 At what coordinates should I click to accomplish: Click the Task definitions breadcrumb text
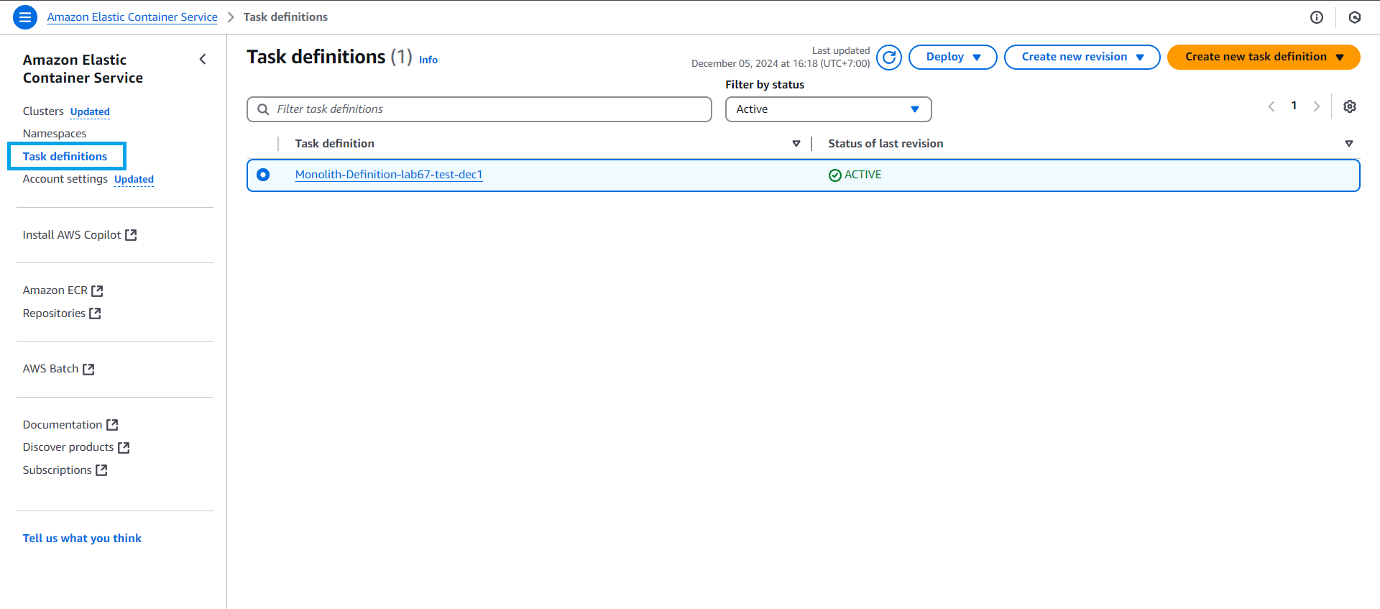click(x=285, y=17)
